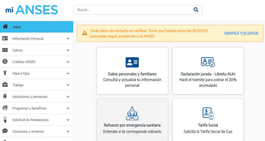Viewport: 265px width, 141px height.
Task: Select Inicio in the sidebar
Action: pyautogui.click(x=37, y=27)
